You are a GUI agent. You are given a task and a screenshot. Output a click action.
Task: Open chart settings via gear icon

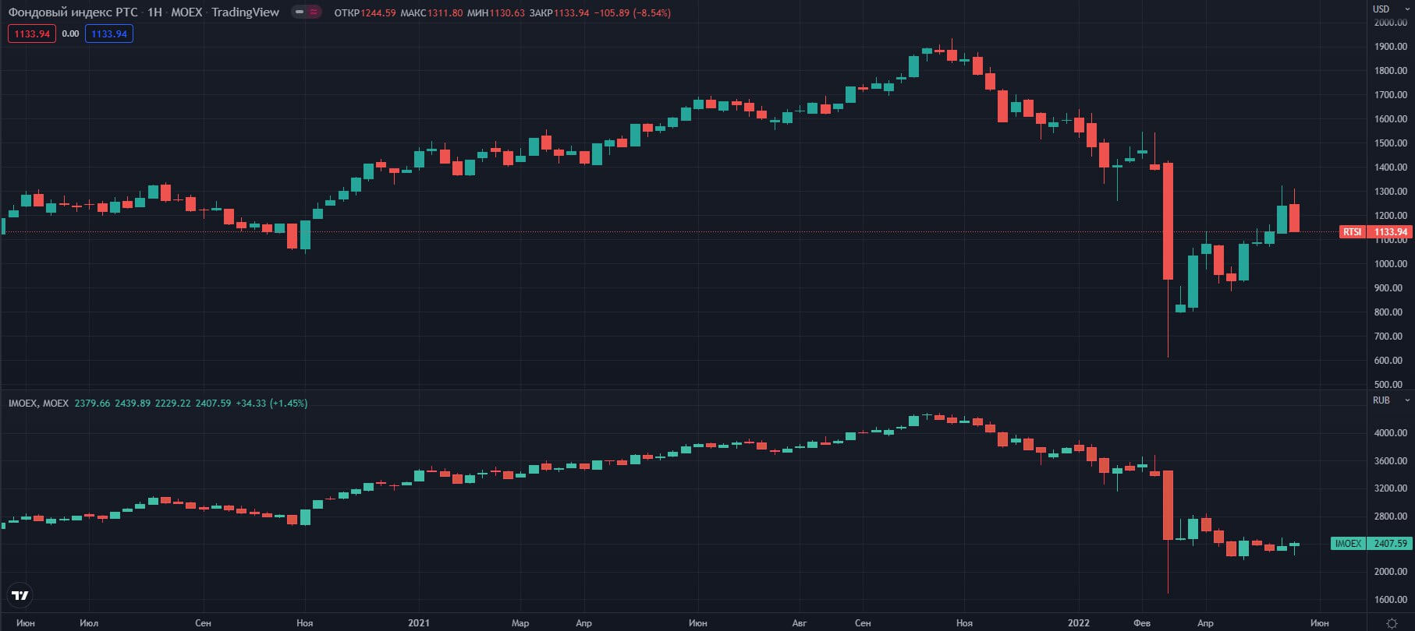tap(1392, 623)
